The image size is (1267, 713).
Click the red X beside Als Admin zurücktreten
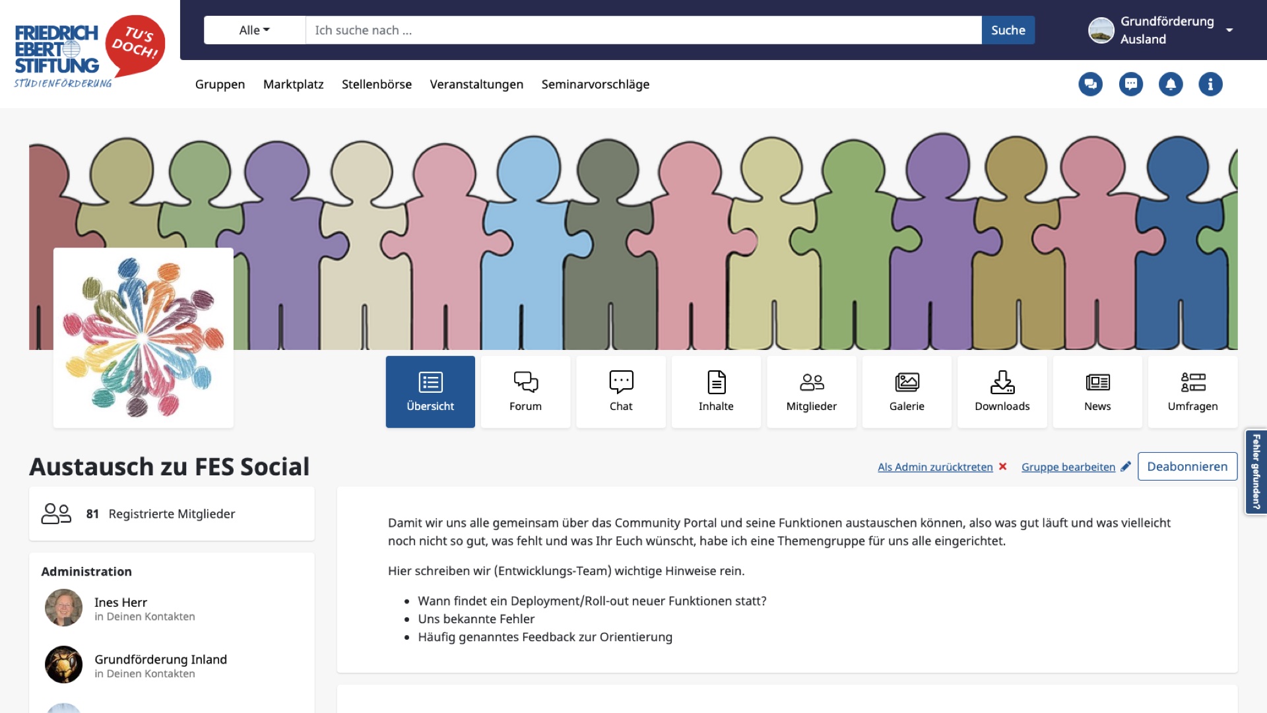(1002, 467)
